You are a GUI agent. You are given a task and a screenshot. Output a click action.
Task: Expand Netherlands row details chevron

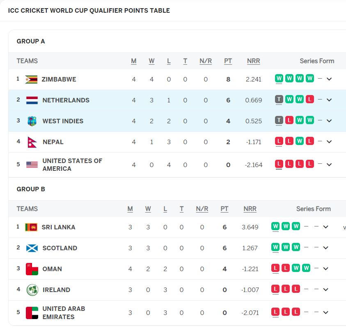pyautogui.click(x=329, y=100)
